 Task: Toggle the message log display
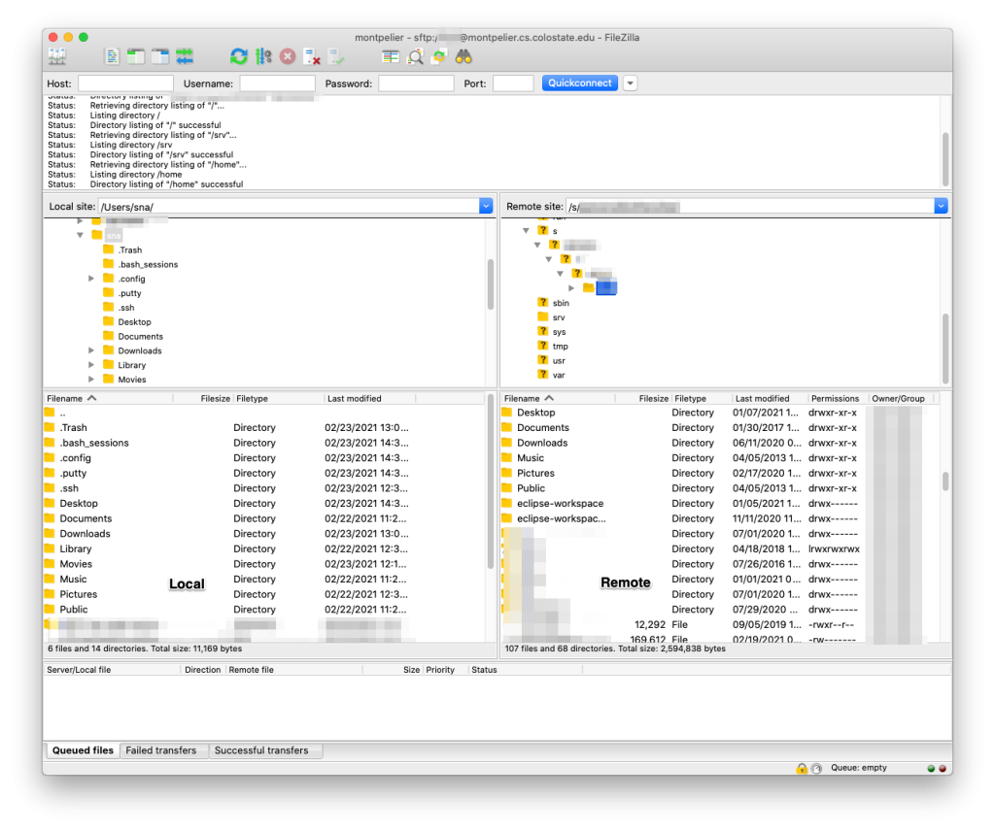click(x=112, y=56)
